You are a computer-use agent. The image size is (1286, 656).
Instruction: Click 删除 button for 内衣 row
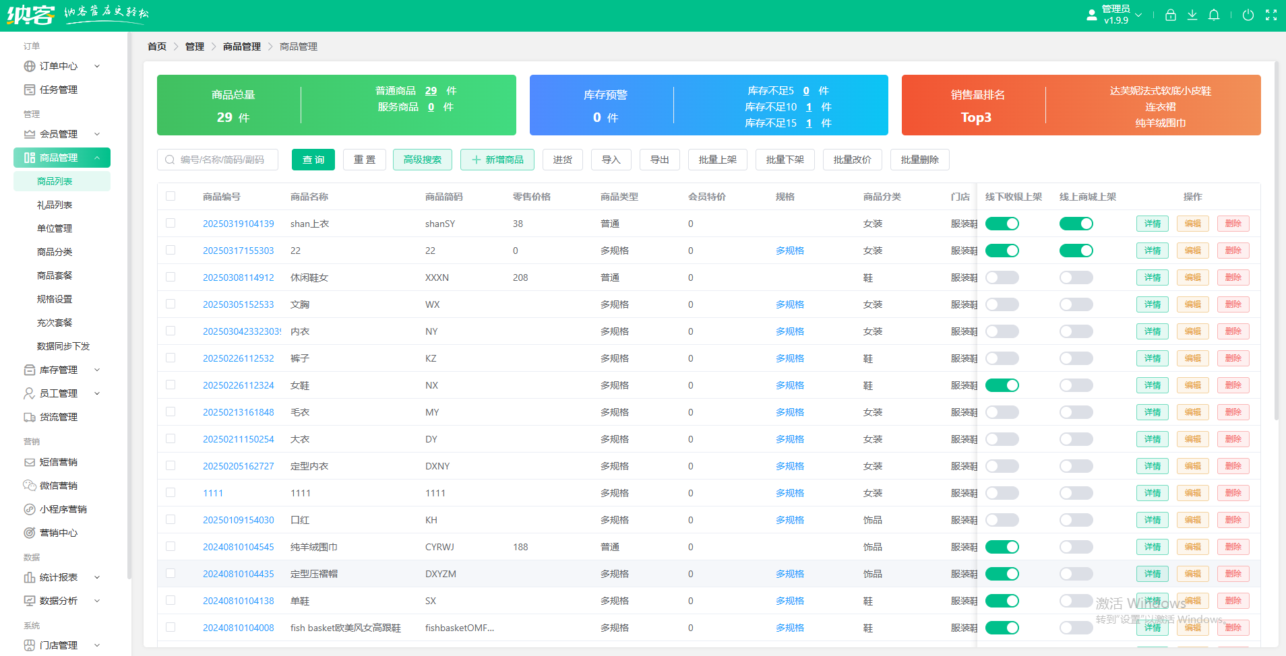click(1233, 331)
